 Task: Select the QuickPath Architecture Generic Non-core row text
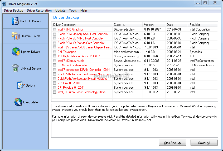(84, 74)
